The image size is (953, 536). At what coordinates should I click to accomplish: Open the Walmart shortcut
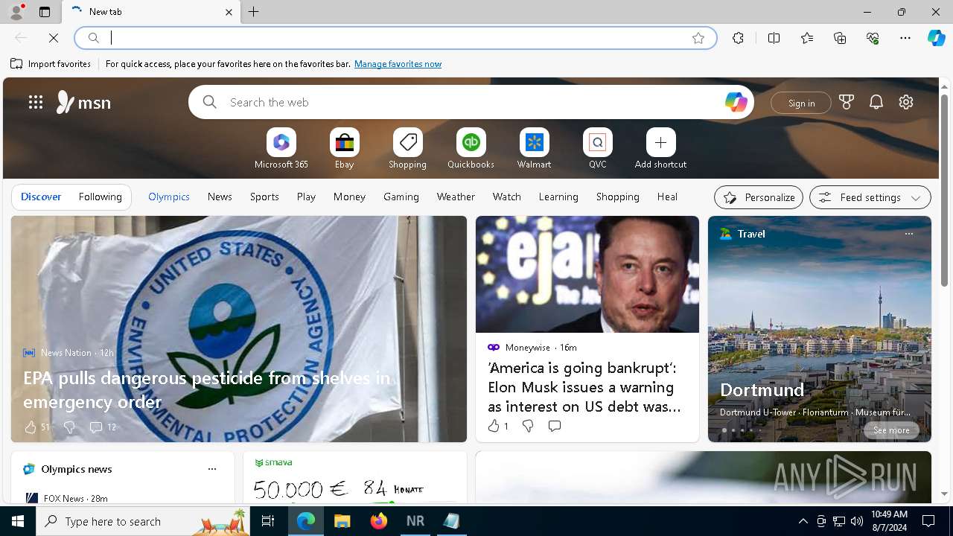tap(534, 149)
